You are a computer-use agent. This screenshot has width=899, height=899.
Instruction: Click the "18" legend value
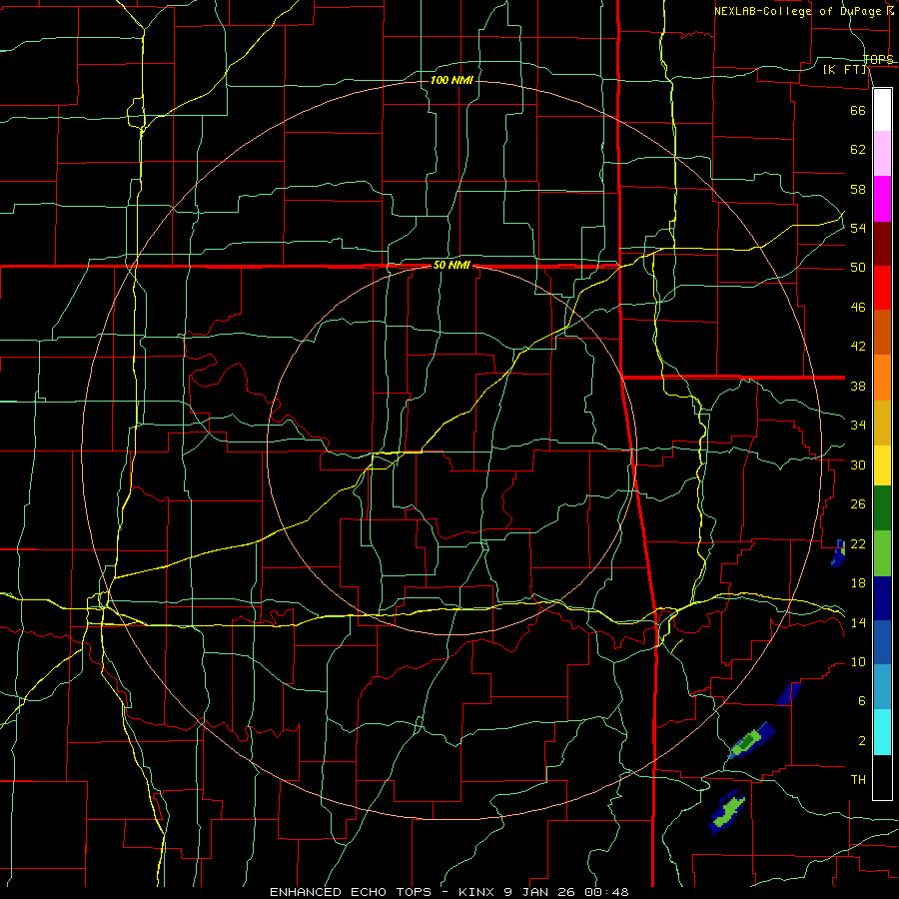coord(858,583)
